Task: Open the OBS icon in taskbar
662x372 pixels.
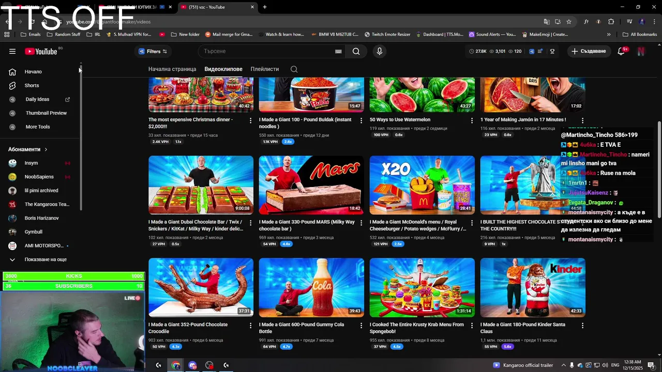Action: coord(209,365)
